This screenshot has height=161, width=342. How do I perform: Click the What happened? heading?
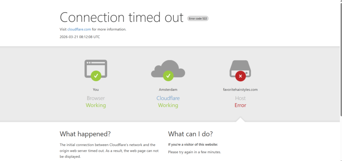pyautogui.click(x=85, y=134)
